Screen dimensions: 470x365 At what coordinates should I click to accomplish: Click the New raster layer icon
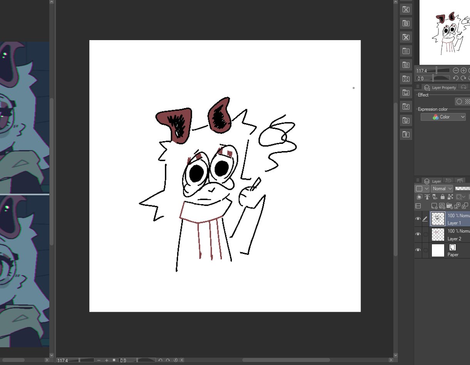(434, 206)
